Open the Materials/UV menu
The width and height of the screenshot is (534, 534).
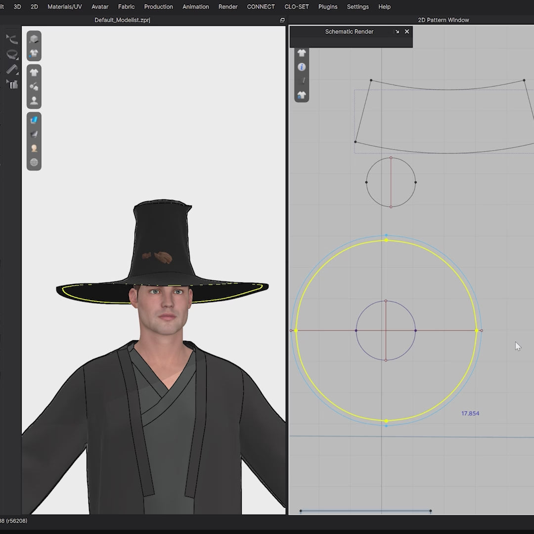pyautogui.click(x=65, y=7)
